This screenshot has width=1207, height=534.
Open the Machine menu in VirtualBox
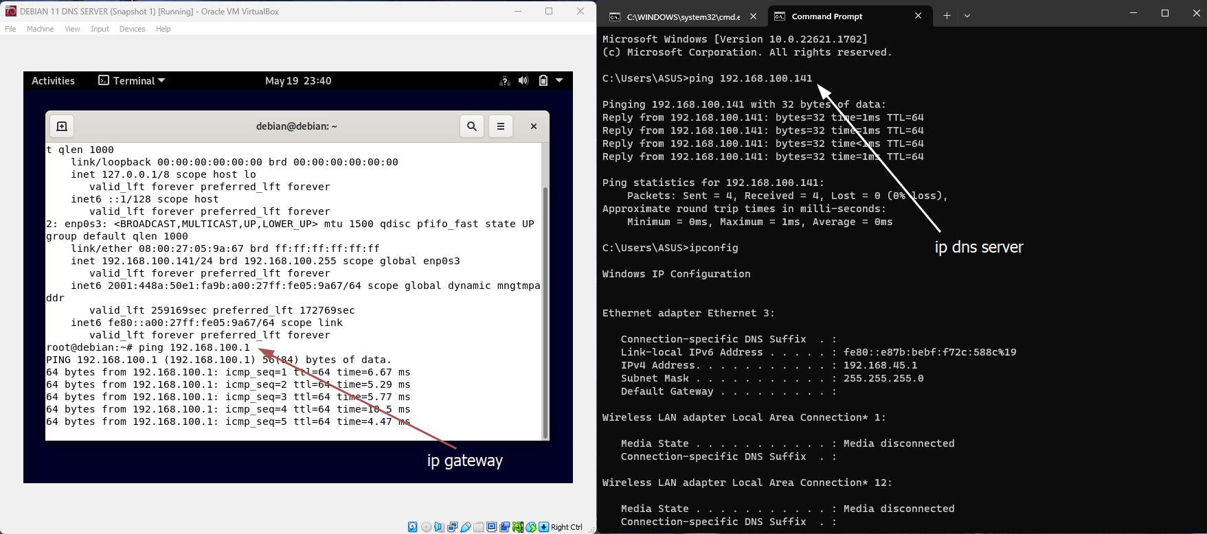tap(40, 29)
